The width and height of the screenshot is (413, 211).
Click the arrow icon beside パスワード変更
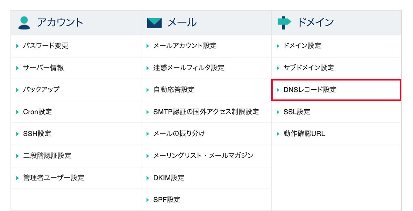tap(17, 46)
